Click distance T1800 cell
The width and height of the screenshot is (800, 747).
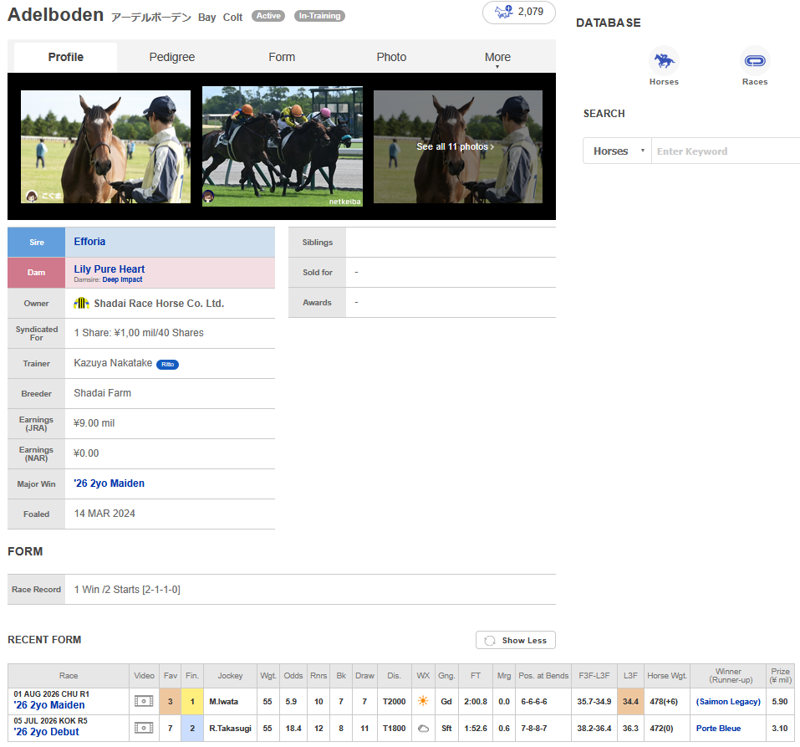coord(394,728)
